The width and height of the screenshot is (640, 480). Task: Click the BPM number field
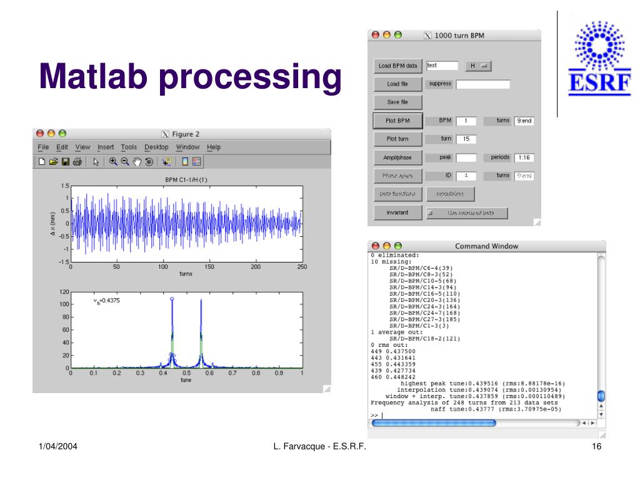[x=466, y=121]
